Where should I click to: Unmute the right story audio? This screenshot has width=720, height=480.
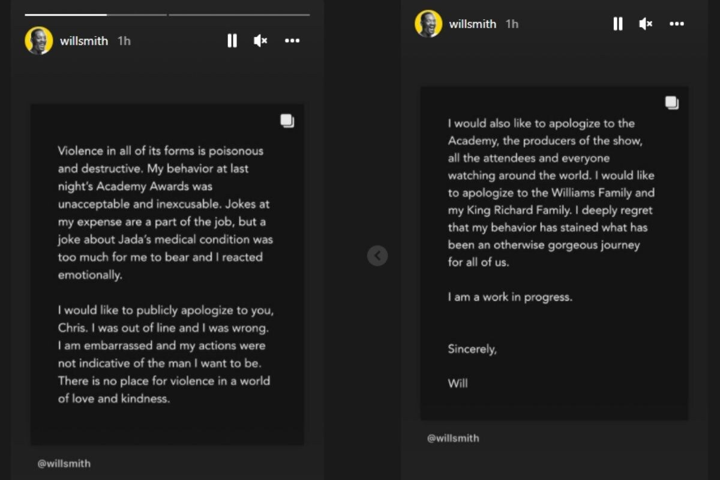pyautogui.click(x=646, y=24)
